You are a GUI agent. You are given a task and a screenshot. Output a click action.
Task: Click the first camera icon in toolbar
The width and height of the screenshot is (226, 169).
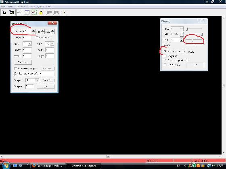coord(4,12)
